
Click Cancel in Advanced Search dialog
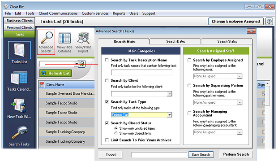click(111, 155)
